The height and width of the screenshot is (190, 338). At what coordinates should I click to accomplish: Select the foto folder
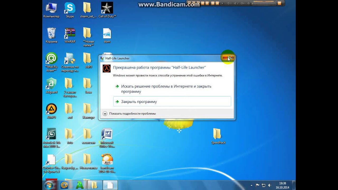70,136
